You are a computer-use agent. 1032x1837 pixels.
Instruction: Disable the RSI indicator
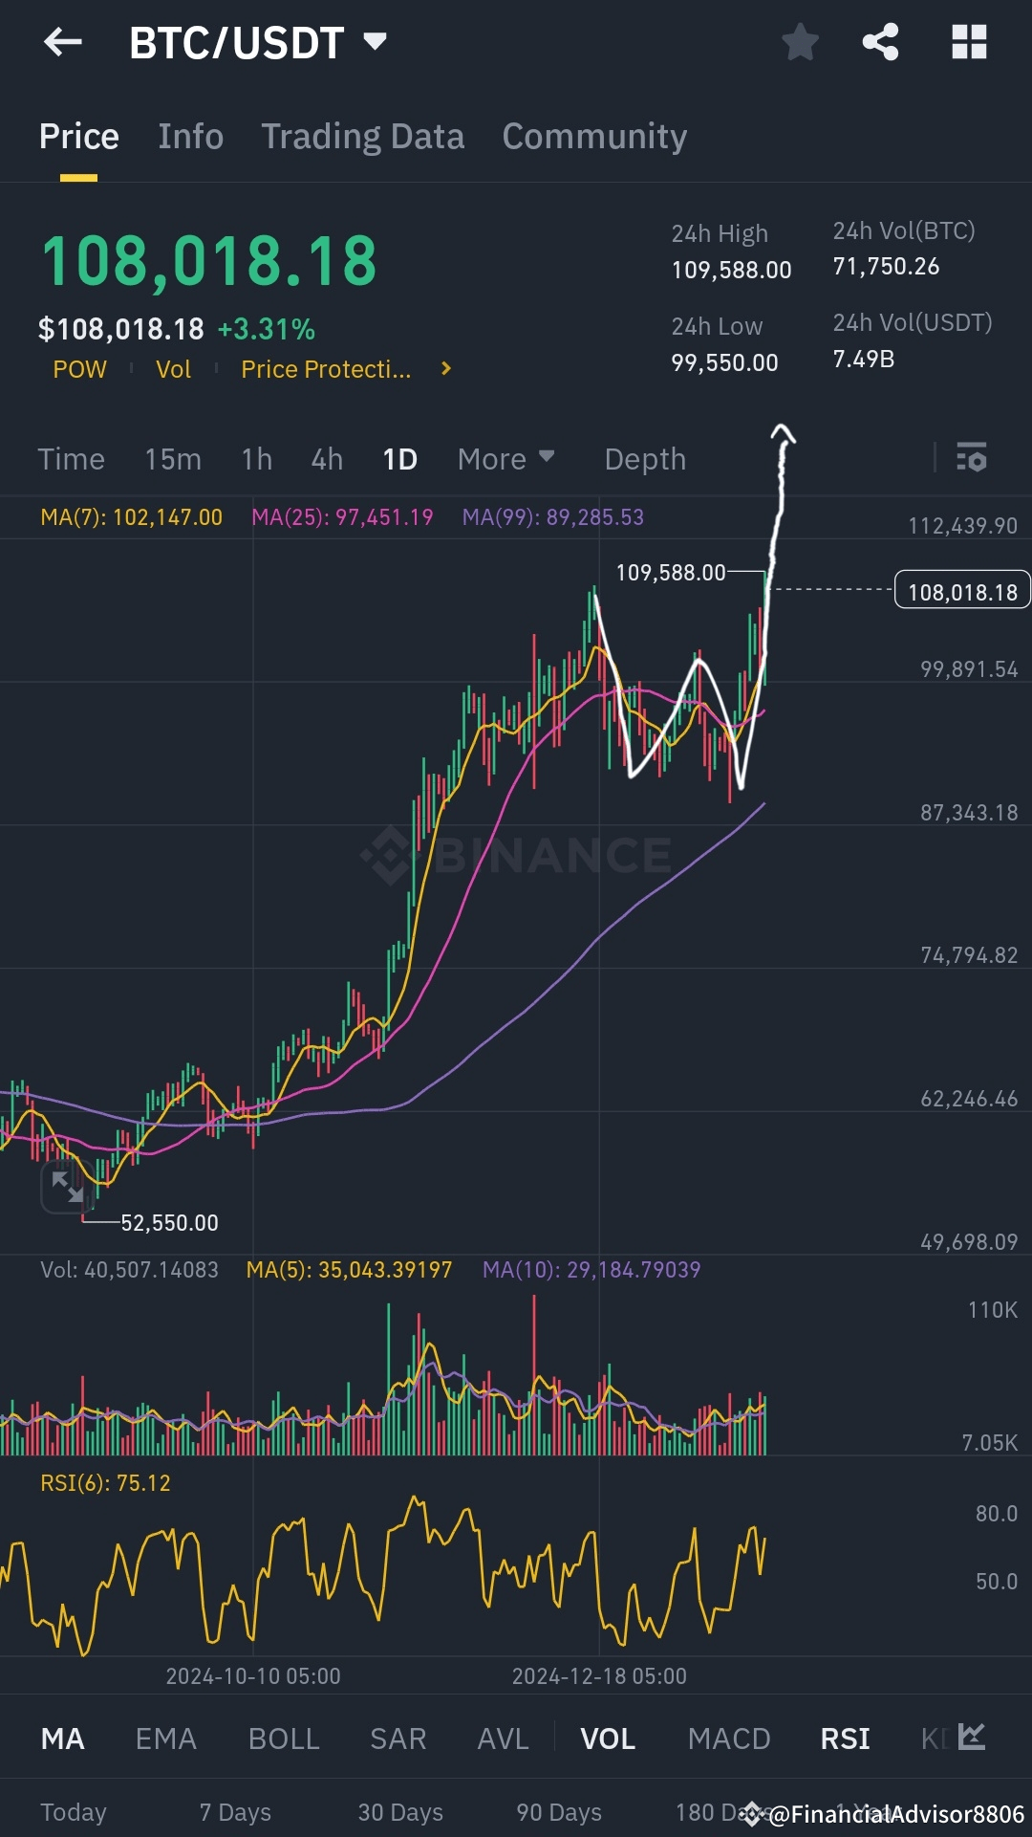click(x=844, y=1739)
